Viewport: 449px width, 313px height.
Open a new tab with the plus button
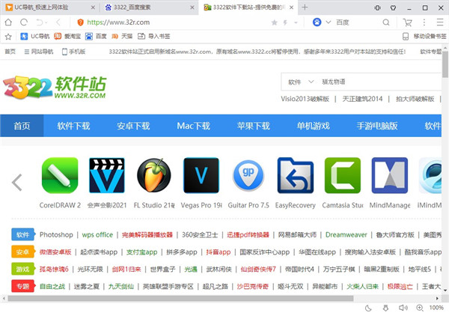coord(305,7)
